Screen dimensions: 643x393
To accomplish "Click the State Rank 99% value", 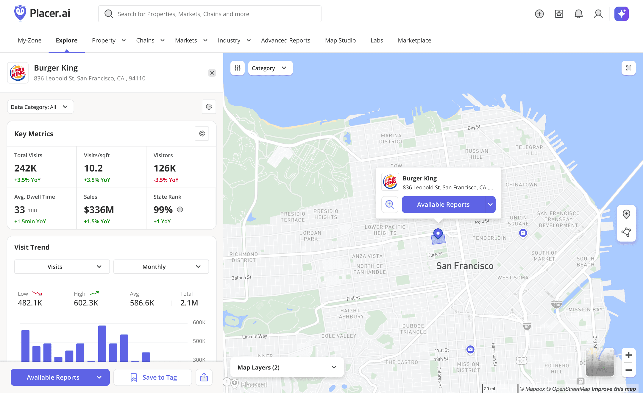I will click(163, 210).
